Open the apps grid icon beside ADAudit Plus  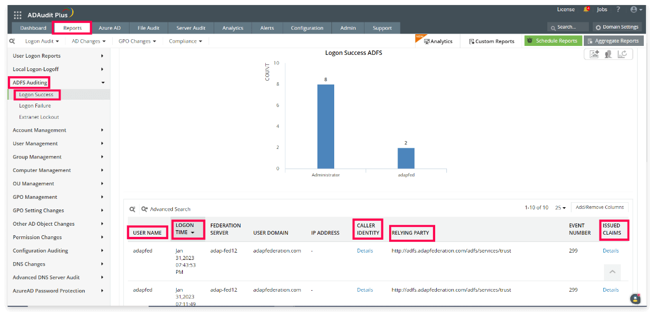click(x=17, y=15)
